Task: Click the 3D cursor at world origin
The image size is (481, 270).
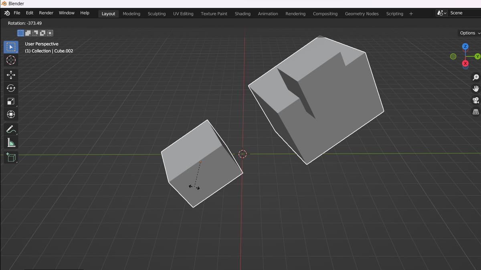Action: (x=243, y=154)
